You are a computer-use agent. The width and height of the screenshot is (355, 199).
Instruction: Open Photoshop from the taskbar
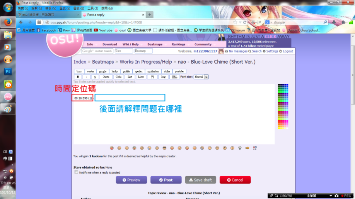8,72
